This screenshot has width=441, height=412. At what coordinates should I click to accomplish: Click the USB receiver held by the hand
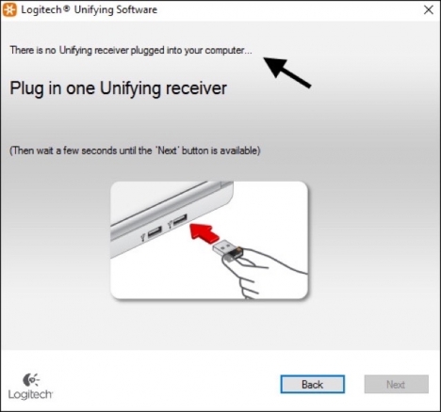[228, 251]
